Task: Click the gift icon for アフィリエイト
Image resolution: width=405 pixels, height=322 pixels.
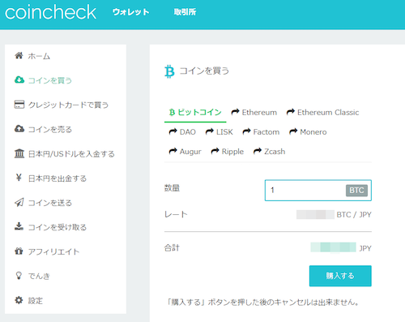Action: coord(19,251)
